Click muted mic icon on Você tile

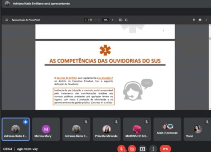207,122
